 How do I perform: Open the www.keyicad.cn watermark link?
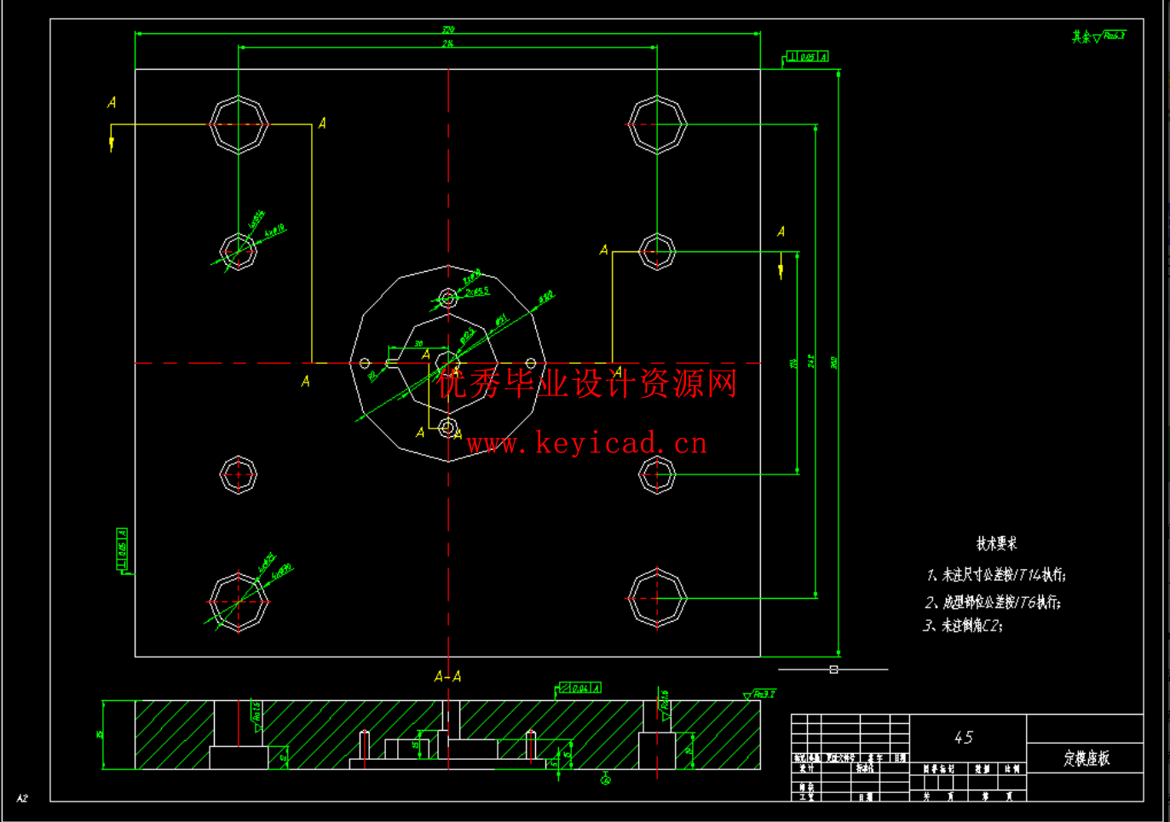click(x=588, y=442)
